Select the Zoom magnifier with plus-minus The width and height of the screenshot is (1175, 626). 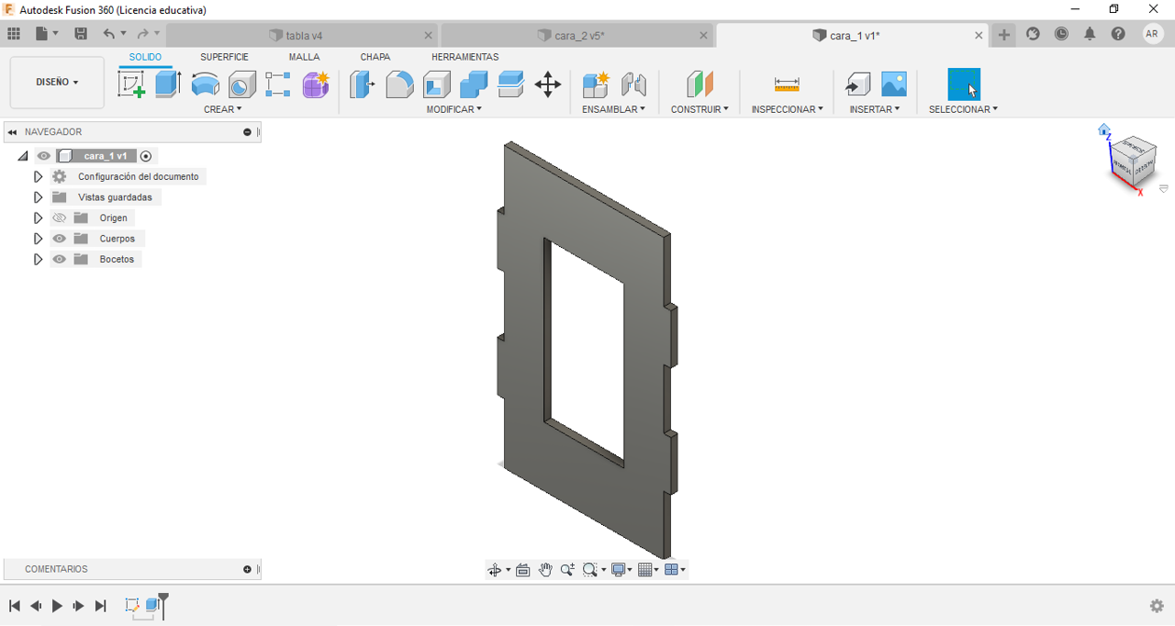(567, 570)
